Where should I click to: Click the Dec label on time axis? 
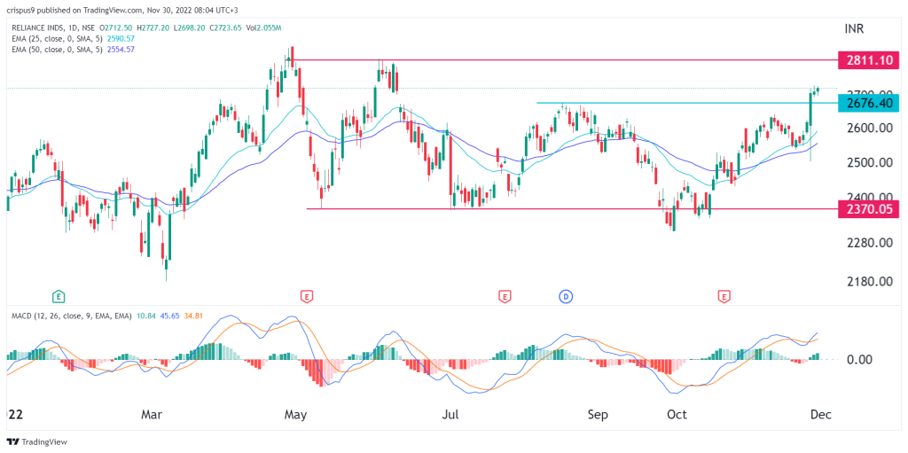(820, 415)
